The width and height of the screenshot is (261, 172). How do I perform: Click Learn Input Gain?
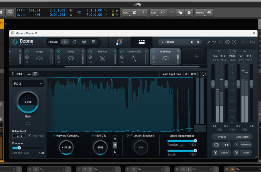pyautogui.click(x=171, y=74)
